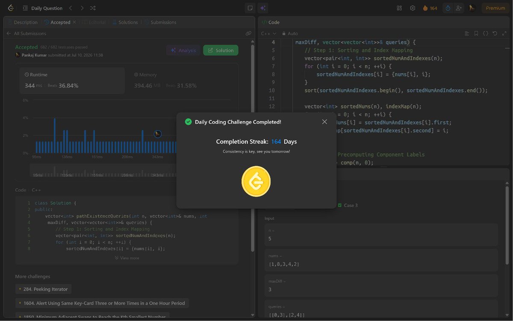513x321 pixels.
Task: Click the editor format lines icon
Action: click(x=467, y=33)
